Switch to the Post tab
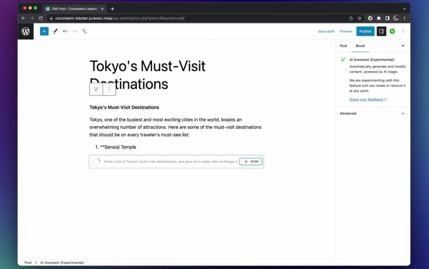This screenshot has height=269, width=429. point(343,46)
